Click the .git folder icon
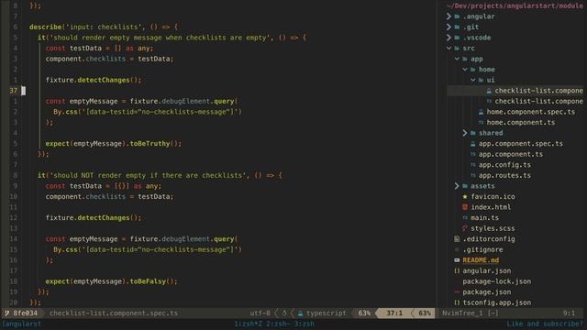 click(x=457, y=27)
